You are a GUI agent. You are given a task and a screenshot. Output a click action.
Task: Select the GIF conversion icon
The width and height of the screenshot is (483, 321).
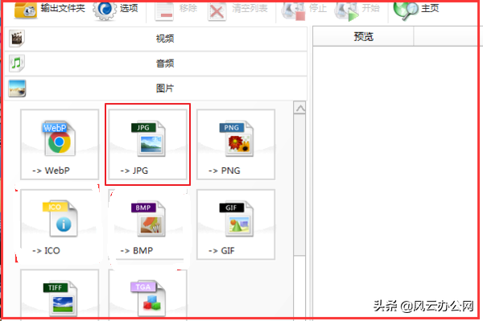pyautogui.click(x=236, y=219)
